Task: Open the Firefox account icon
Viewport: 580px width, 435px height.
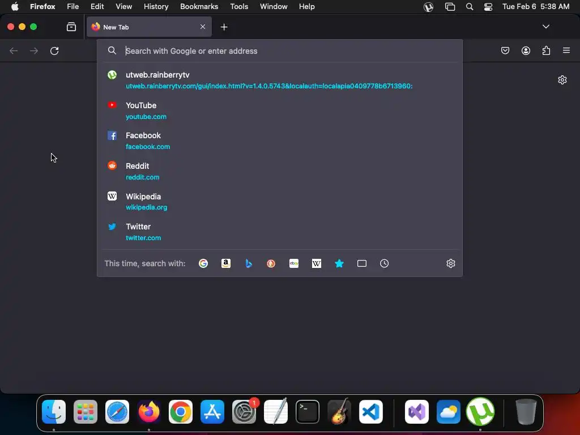Action: [526, 50]
